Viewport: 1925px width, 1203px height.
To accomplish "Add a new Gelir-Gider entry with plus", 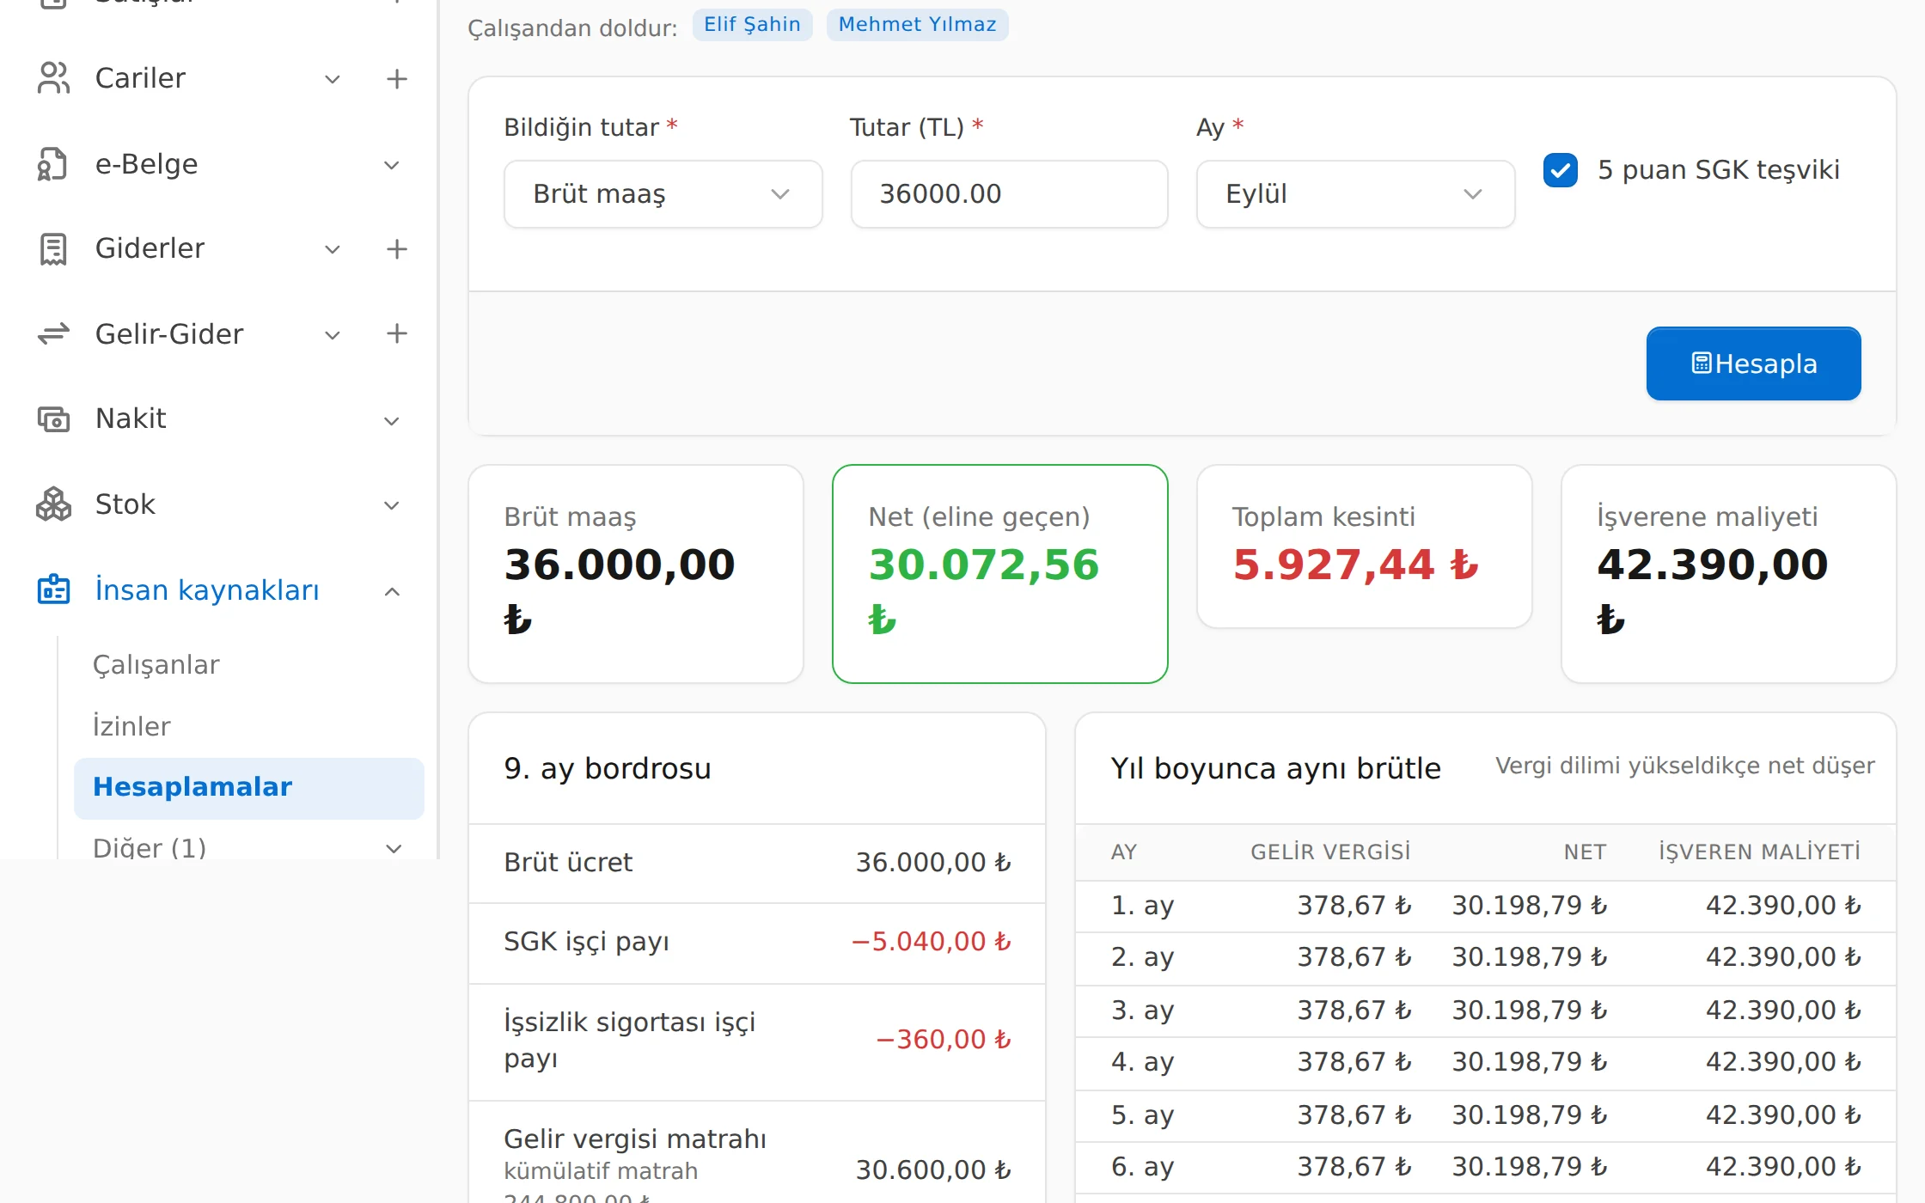I will point(396,333).
